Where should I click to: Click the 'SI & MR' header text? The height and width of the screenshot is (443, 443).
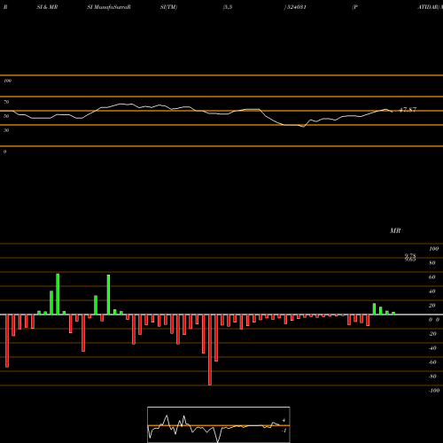pos(47,7)
